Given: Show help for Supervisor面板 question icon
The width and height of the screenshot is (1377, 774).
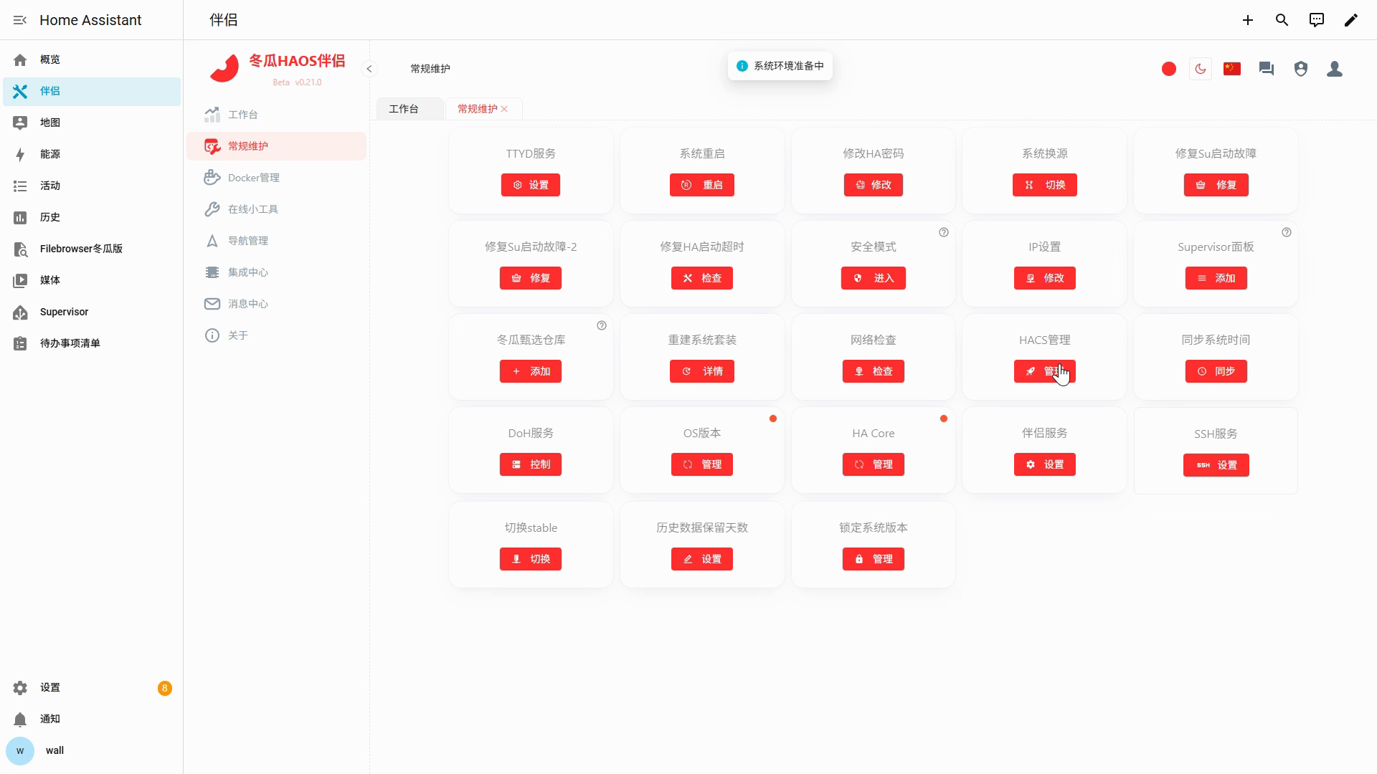Looking at the screenshot, I should 1287,232.
